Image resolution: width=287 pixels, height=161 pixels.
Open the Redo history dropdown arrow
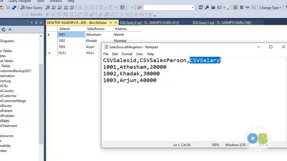click(x=116, y=8)
